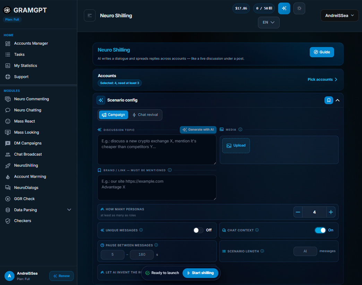Click the Scenario config bookmark icon
Viewport: 362px width, 285px height.
[x=329, y=101]
